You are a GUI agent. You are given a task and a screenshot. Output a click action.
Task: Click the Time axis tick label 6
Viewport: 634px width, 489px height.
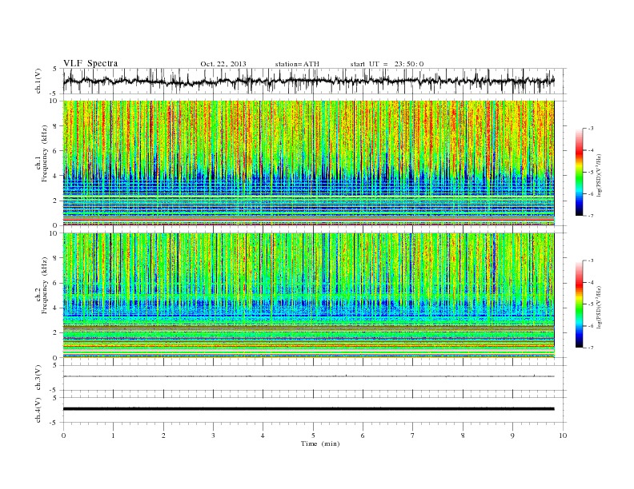click(363, 435)
